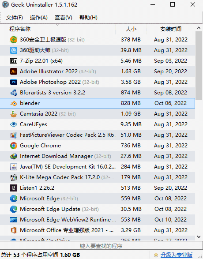
Task: Select the Adobe Illustrator 2022 name
Action: 49,71
